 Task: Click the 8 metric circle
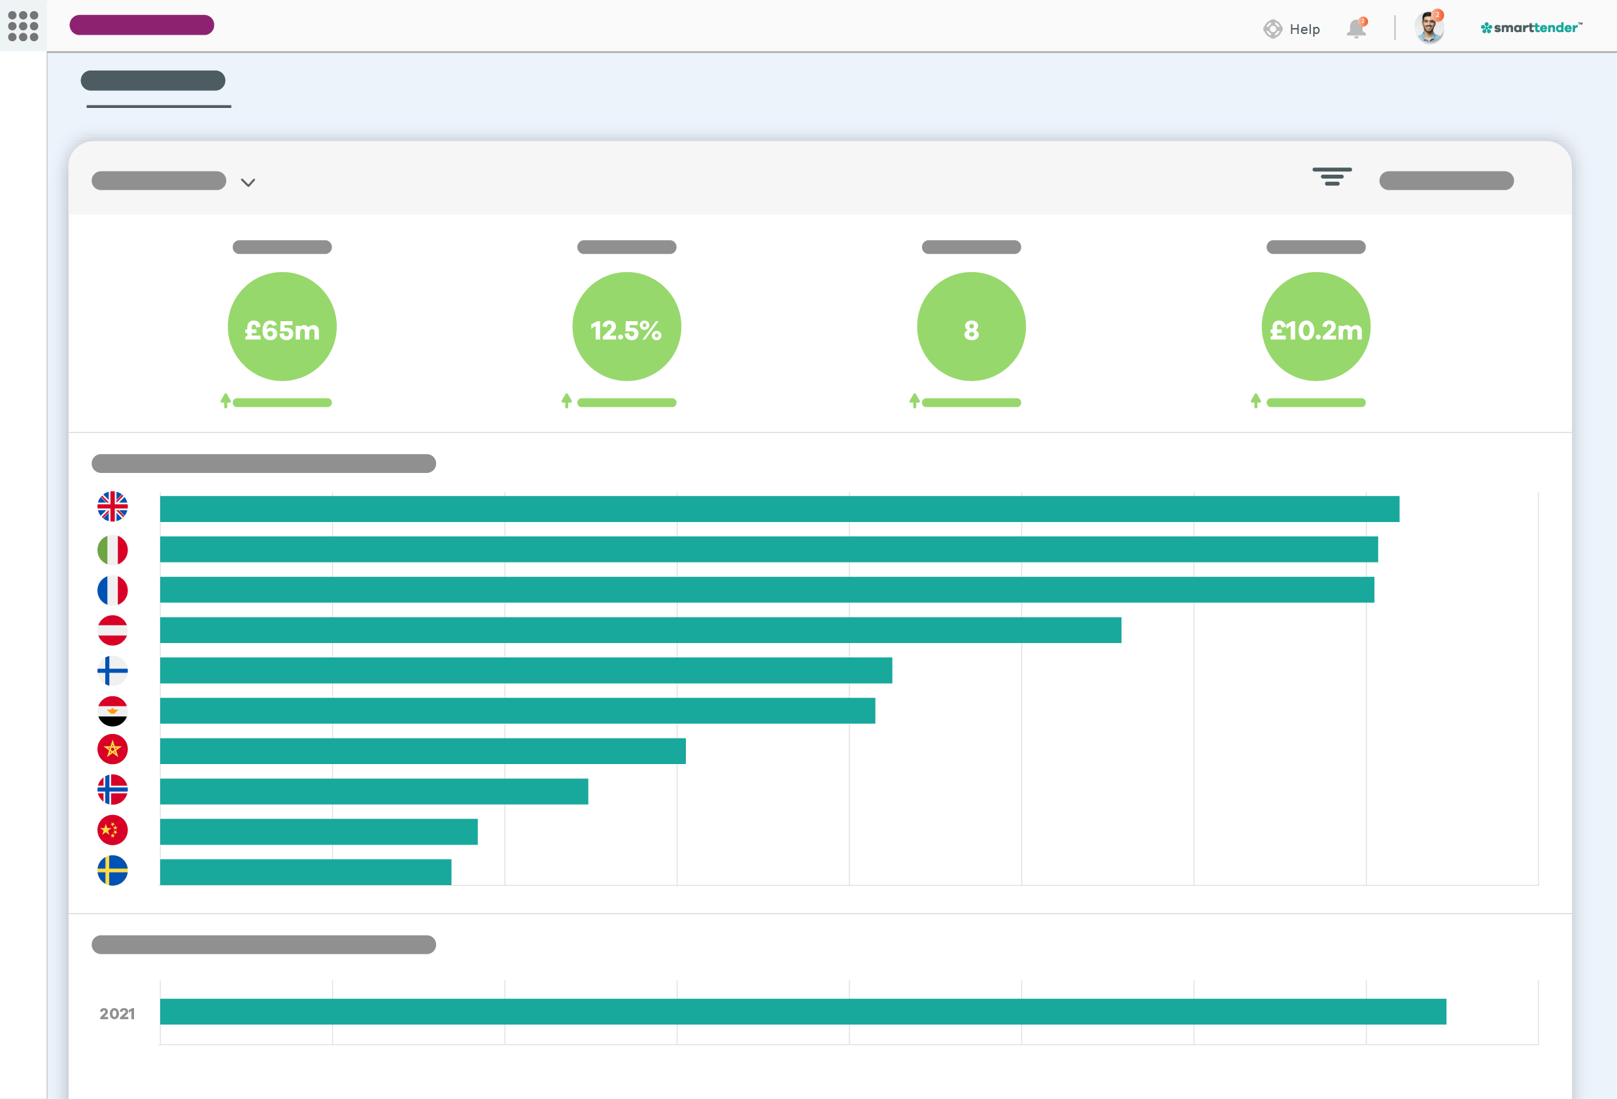[x=970, y=326]
